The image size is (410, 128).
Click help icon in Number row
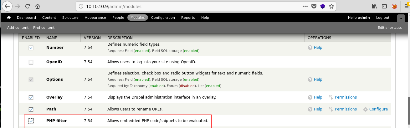click(x=310, y=48)
